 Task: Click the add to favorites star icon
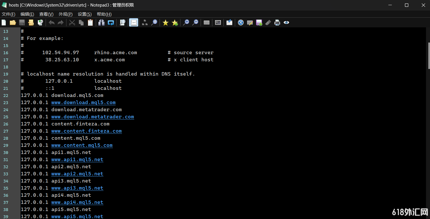coord(175,23)
